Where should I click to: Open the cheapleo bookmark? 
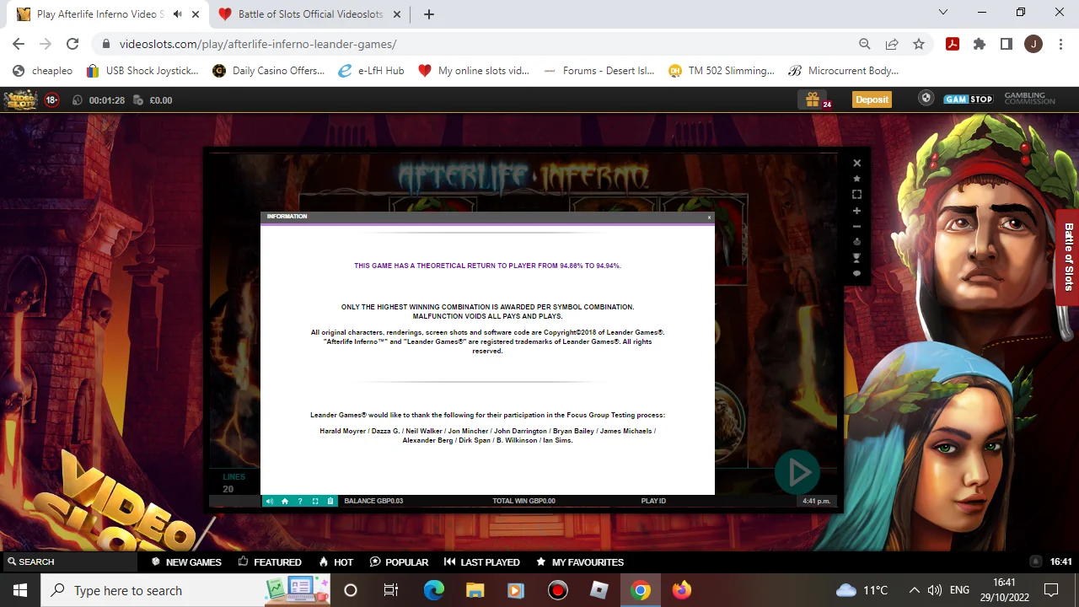42,71
